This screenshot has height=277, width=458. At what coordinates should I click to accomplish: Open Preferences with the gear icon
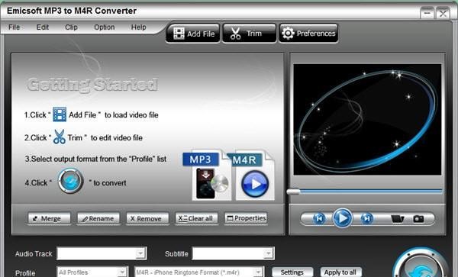click(x=308, y=34)
